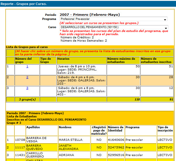Click the 'Jueves: de 8 pm a 10 pm' schedule cell
The image size is (176, 161).
point(82,70)
